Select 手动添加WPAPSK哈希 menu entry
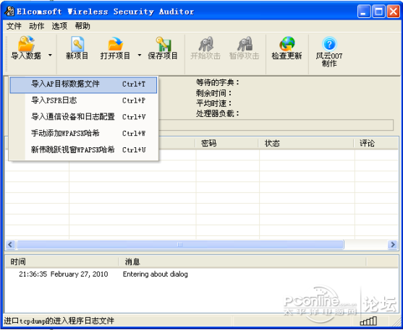 pyautogui.click(x=83, y=133)
